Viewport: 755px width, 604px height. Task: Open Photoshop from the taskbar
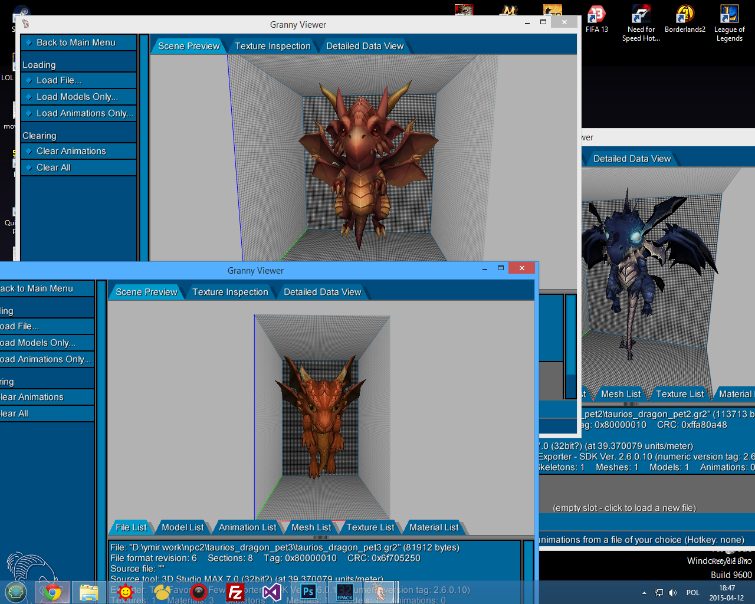[308, 592]
